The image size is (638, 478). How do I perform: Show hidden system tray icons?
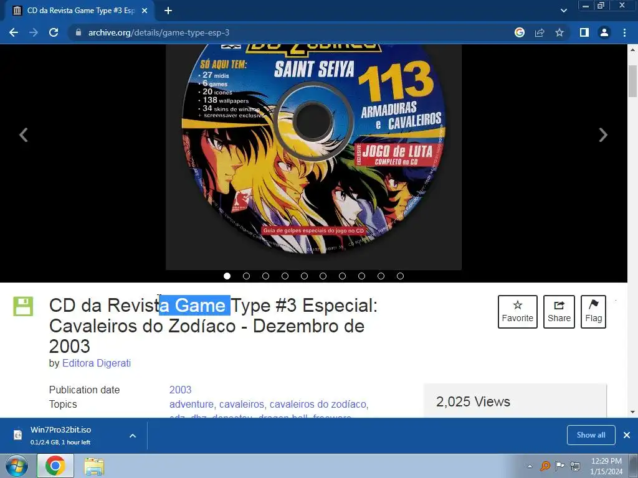(530, 466)
